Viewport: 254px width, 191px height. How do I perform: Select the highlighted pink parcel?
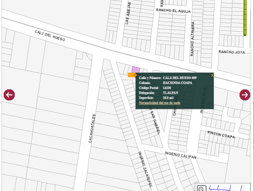135,70
